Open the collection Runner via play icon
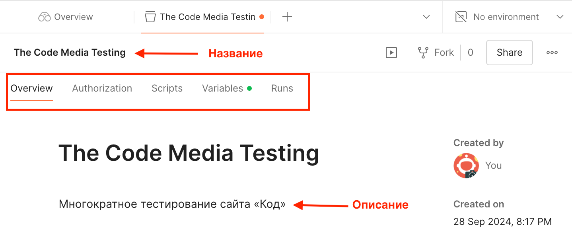Screen dimensions: 572x250 (391, 52)
